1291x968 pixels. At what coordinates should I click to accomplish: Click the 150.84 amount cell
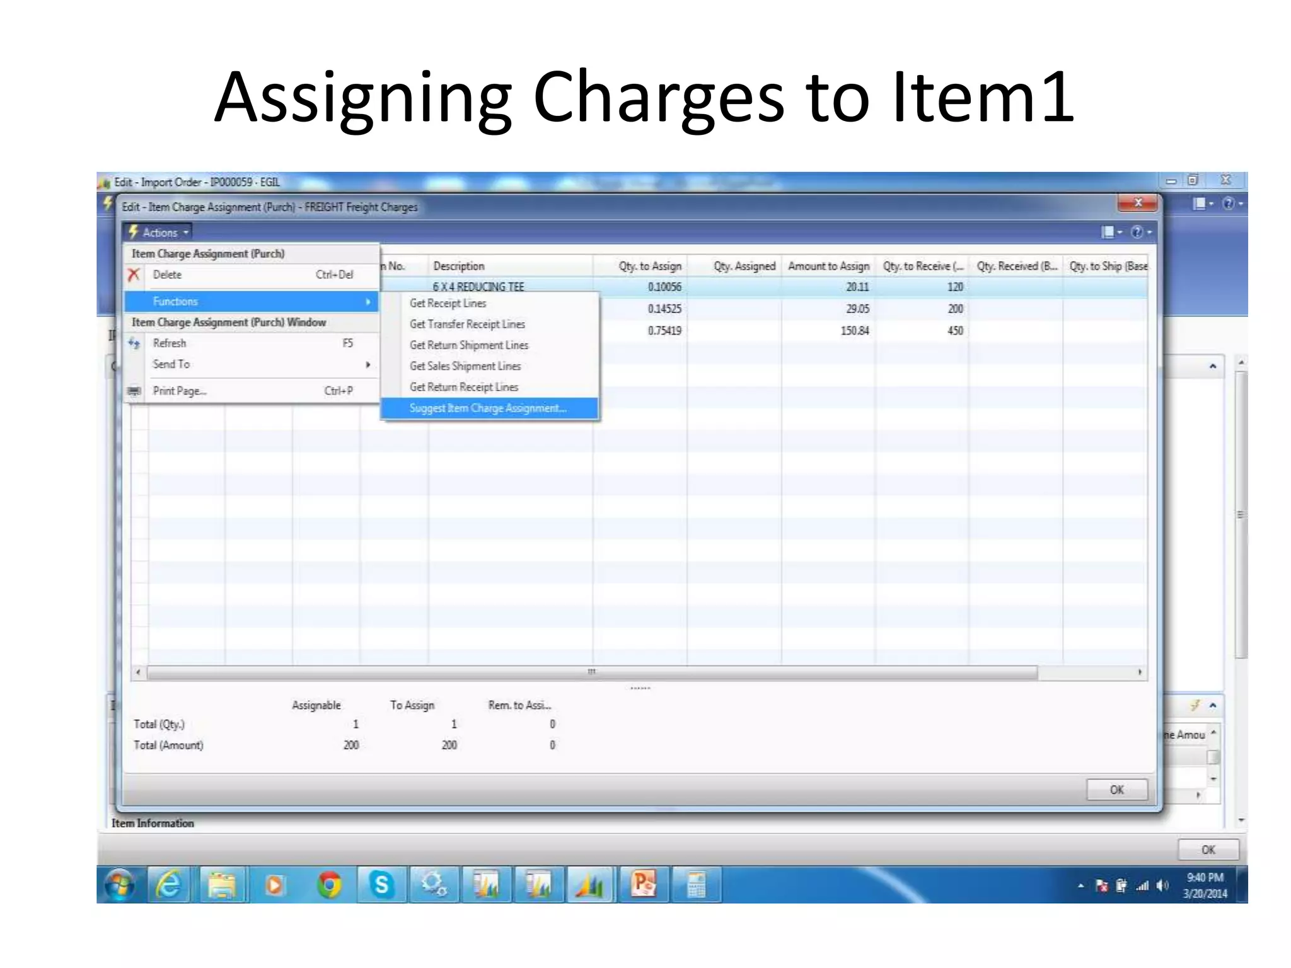click(x=828, y=330)
